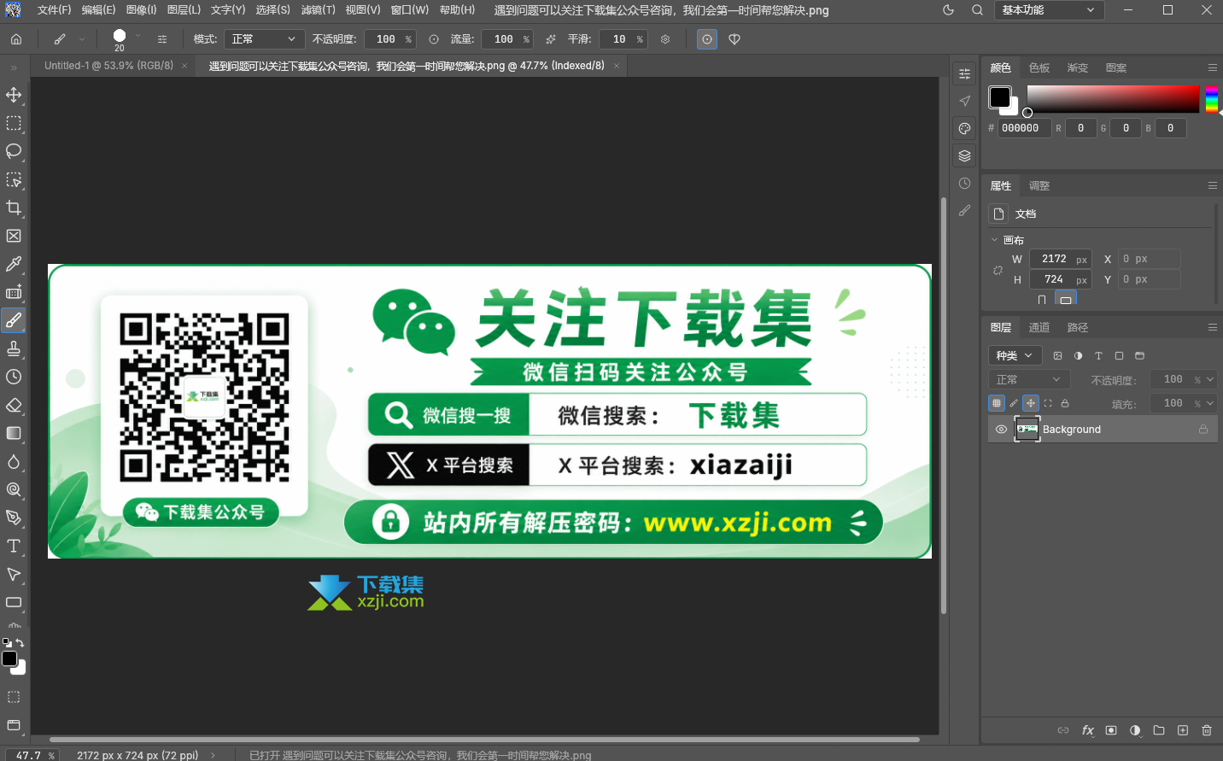Select the Eyedropper tool
The width and height of the screenshot is (1223, 761).
coord(14,264)
